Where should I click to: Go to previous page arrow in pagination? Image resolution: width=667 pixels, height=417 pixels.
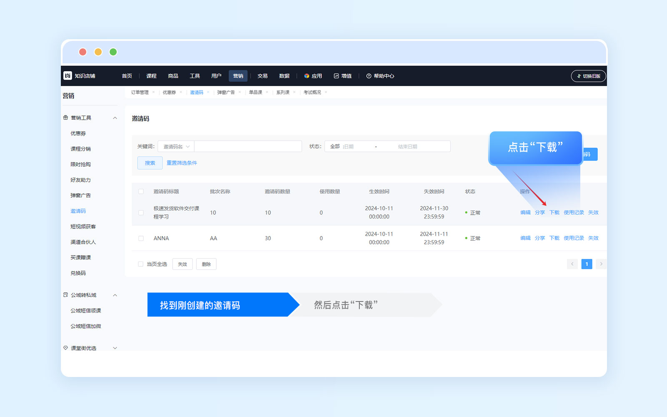(572, 264)
